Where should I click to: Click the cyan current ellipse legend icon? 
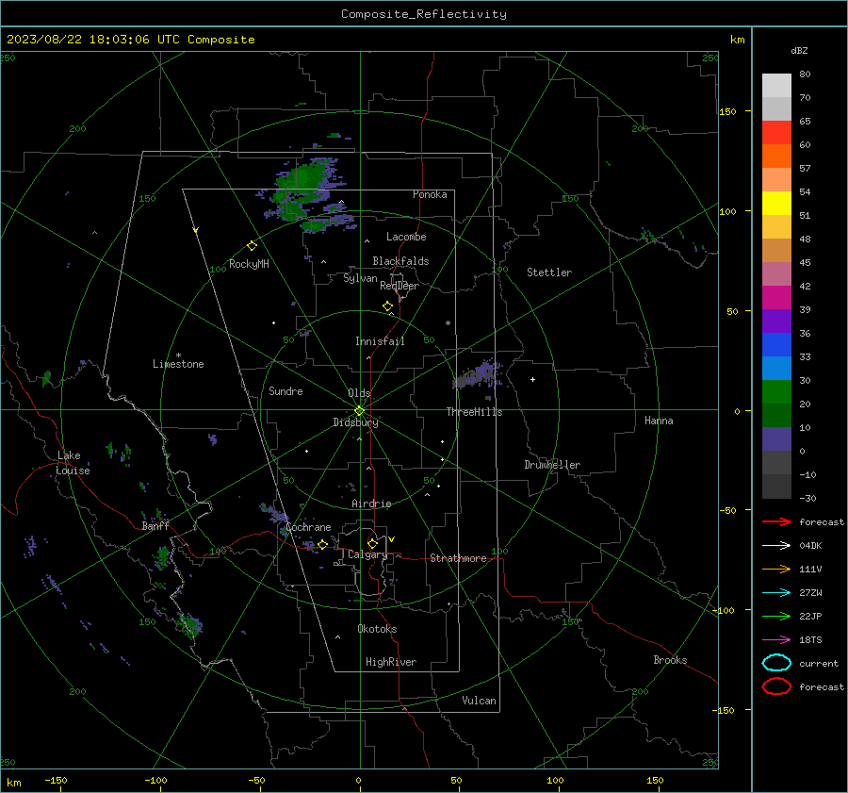[776, 663]
